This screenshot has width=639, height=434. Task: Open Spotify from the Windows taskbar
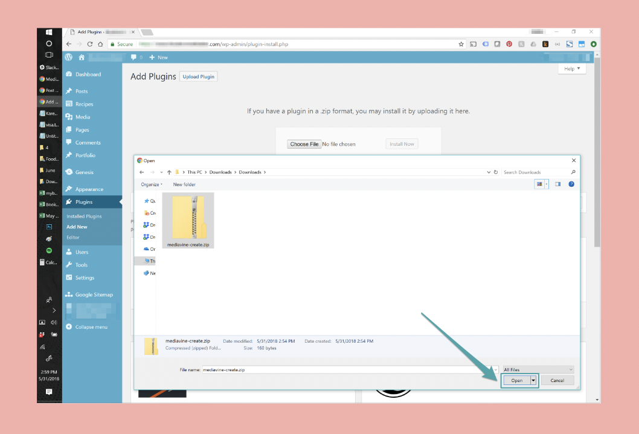tap(49, 250)
